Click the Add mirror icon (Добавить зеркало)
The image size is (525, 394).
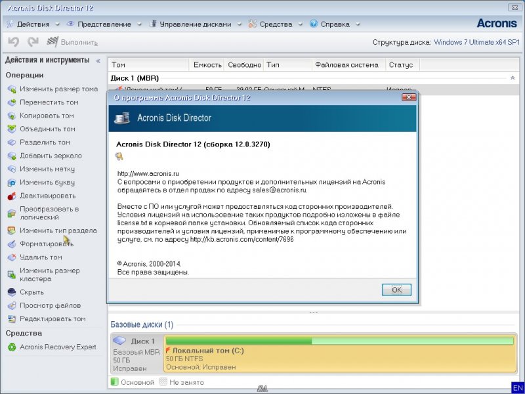12,156
